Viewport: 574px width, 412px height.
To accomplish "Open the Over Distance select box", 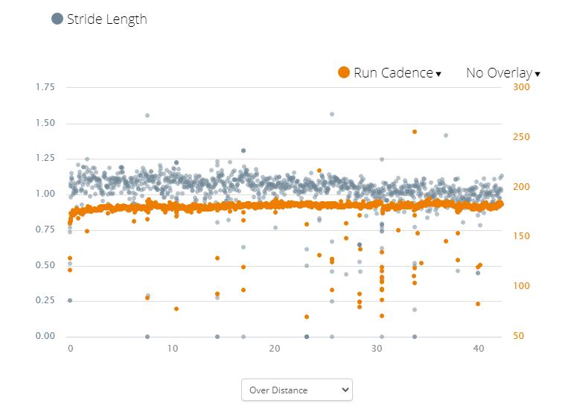I will 296,390.
